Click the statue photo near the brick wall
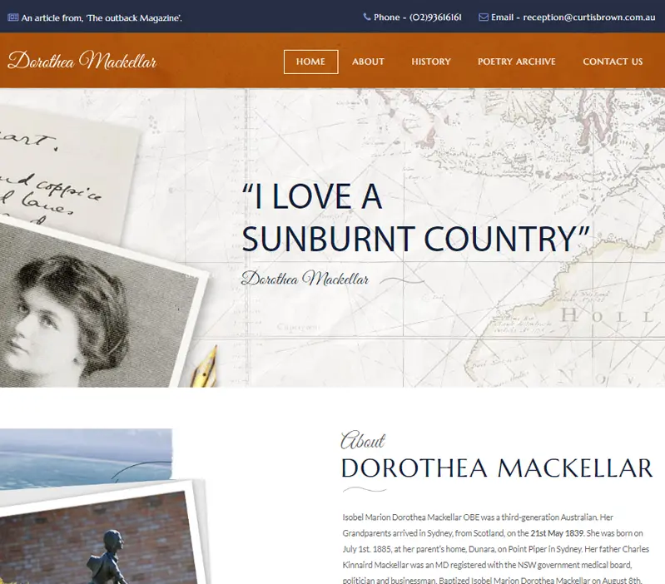 point(102,536)
